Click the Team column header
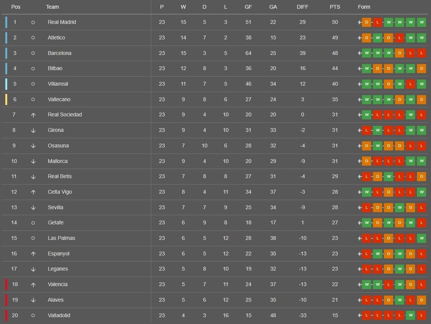Screen dimensions: 431x324 pos(53,7)
